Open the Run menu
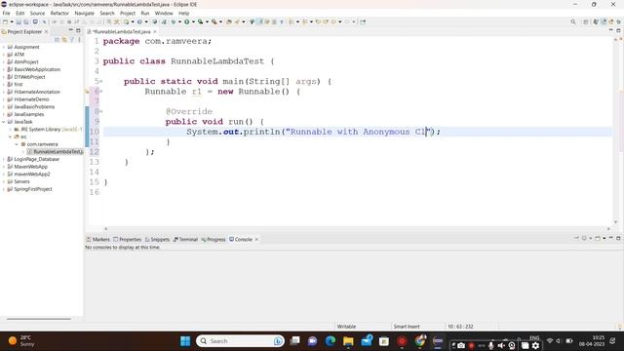The image size is (624, 351). pos(145,13)
